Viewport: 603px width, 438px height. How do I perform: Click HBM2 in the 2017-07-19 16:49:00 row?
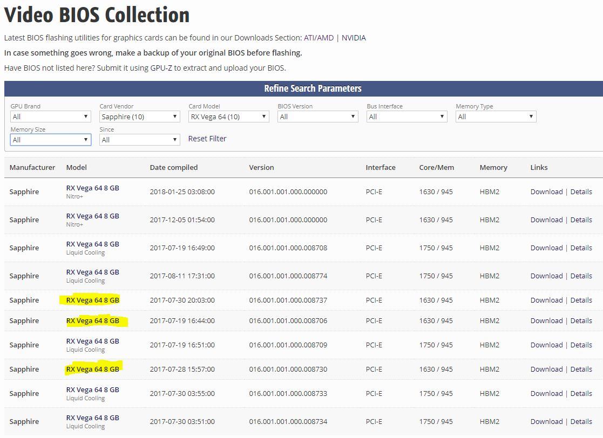489,248
